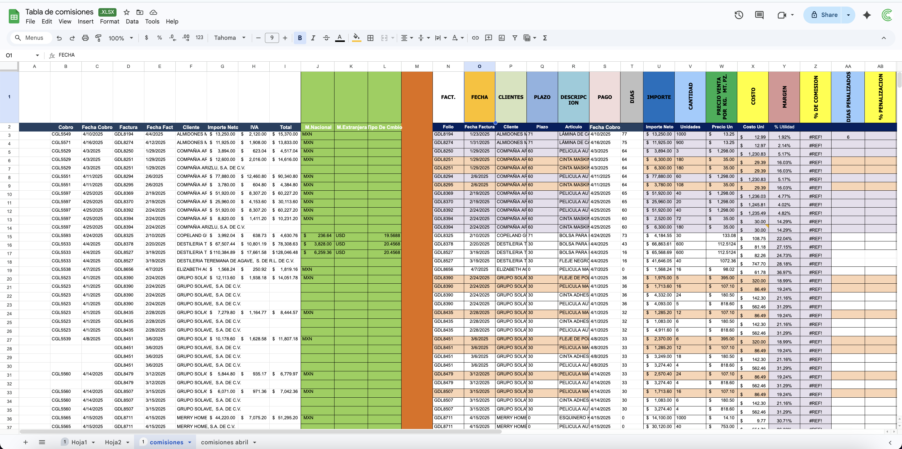Screen dimensions: 902x449
Task: Toggle strikethrough formatting
Action: click(x=326, y=38)
